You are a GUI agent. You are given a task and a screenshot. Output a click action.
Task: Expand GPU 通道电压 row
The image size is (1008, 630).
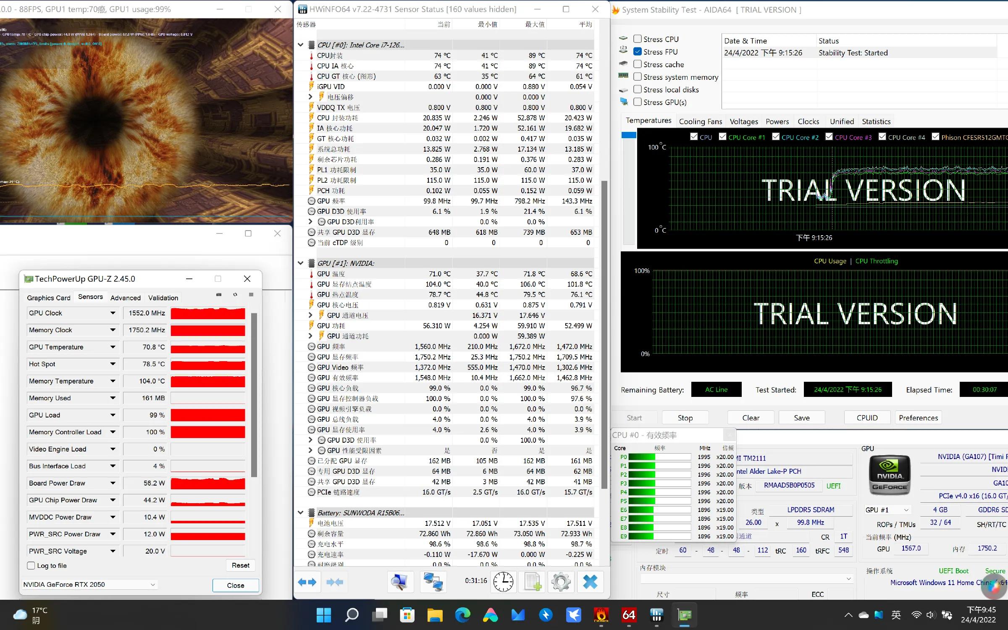[x=310, y=315]
